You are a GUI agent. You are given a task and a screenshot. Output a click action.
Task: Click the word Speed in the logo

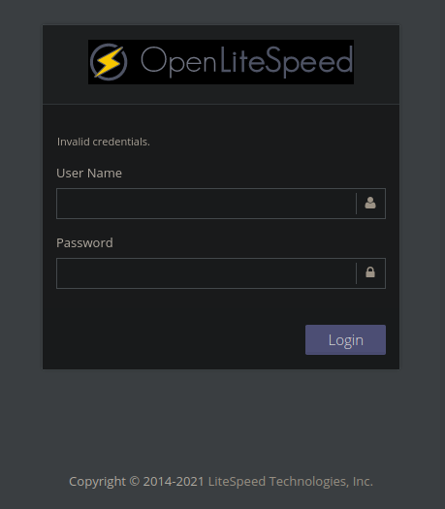(308, 62)
